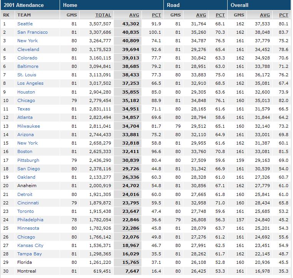293x278 pixels.
Task: Select Cleveland's home PCT 92.6
Action: [x=156, y=49]
